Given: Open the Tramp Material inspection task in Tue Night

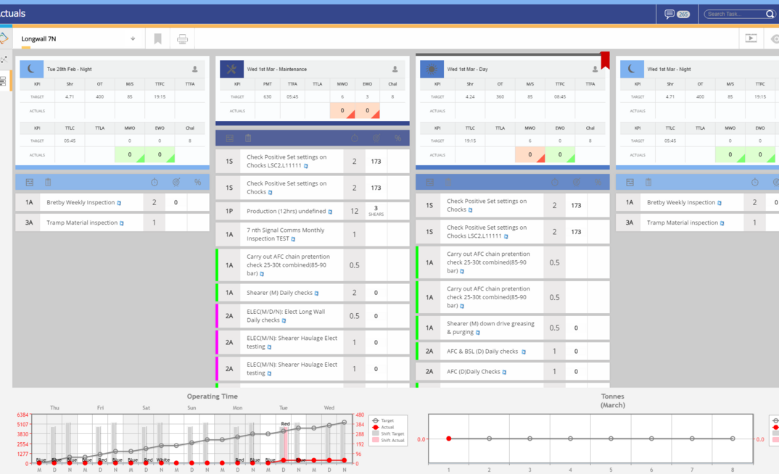Looking at the screenshot, I should [x=81, y=223].
